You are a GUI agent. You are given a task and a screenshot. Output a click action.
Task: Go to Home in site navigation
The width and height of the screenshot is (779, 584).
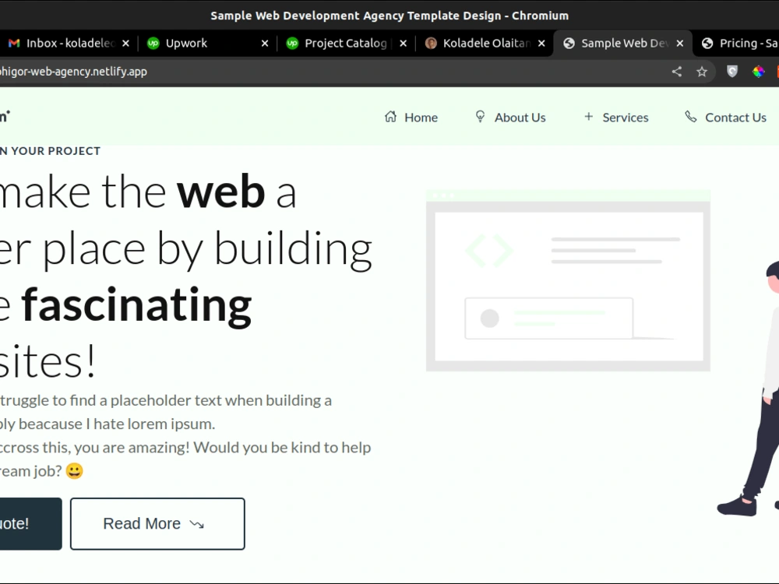pyautogui.click(x=411, y=118)
